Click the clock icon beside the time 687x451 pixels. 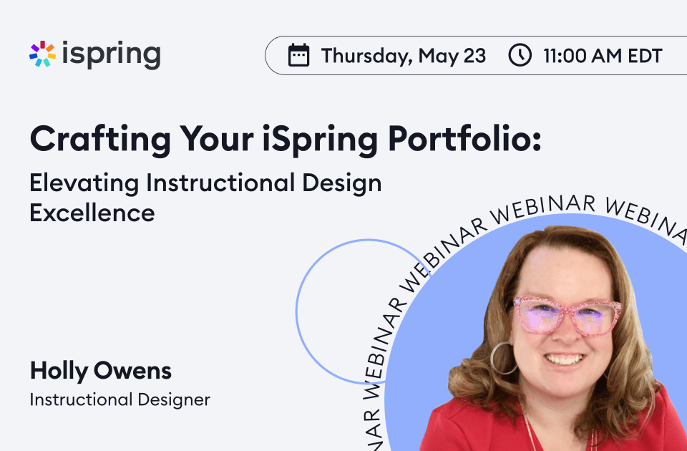pos(520,55)
